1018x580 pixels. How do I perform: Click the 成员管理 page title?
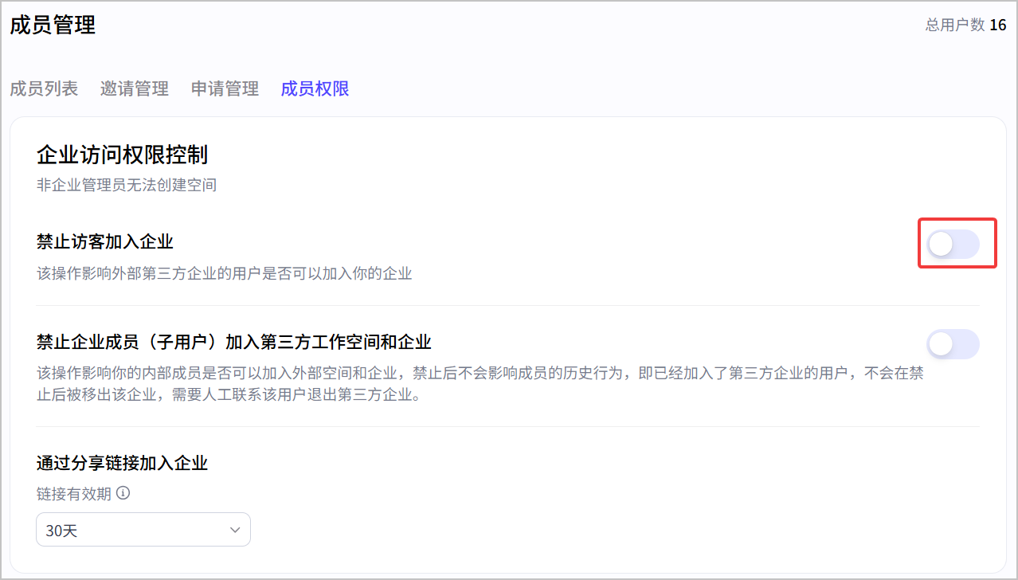(53, 25)
